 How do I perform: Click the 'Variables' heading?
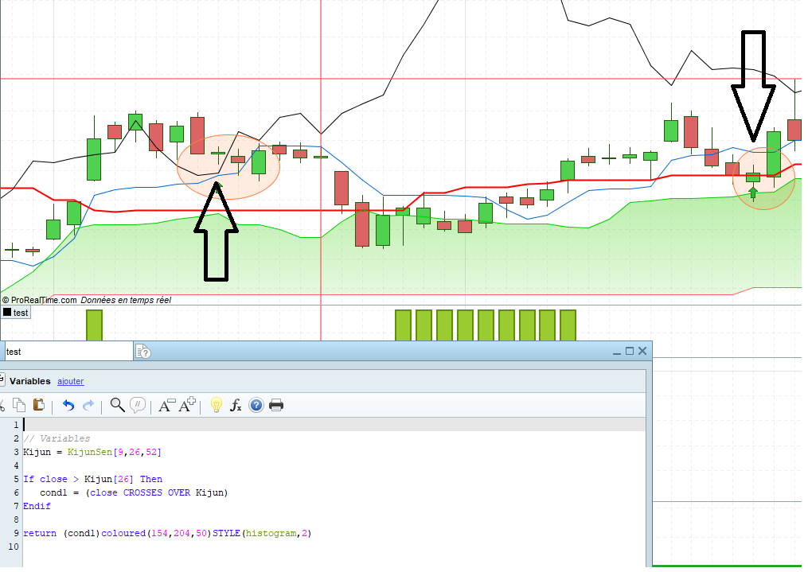click(x=30, y=381)
